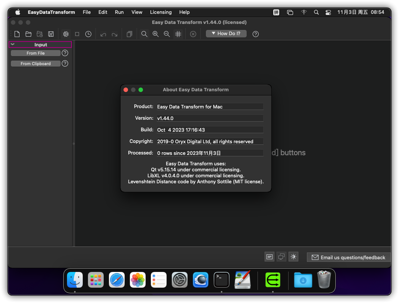Viewport: 399px width, 303px height.
Task: Click the "LibXL v4.0.4.0 under commercial licensing." line
Action: (196, 175)
